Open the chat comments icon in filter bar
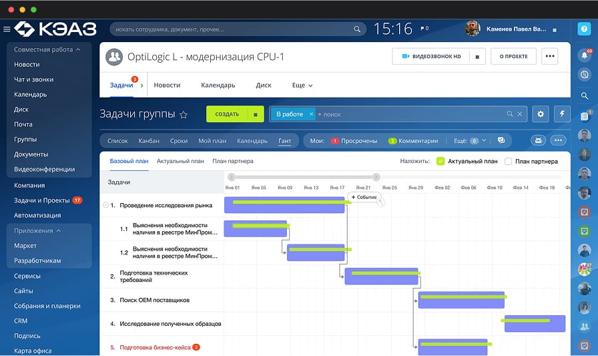 501,140
